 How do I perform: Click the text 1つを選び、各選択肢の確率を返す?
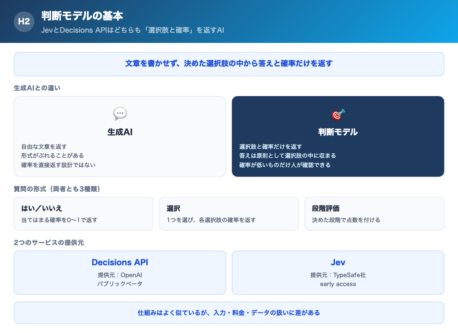(211, 220)
